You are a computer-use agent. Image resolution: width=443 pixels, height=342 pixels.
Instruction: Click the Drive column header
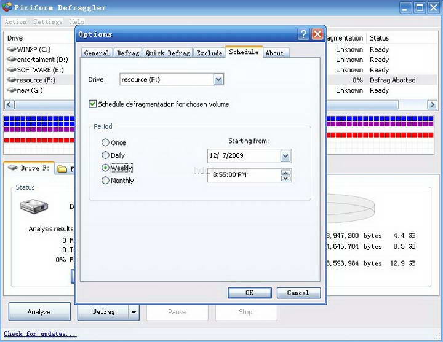pos(15,38)
